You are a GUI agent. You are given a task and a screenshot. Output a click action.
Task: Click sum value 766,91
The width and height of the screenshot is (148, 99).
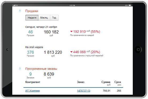[x=107, y=91]
